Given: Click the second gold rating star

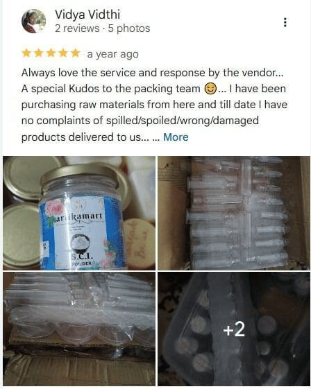Looking at the screenshot, I should pos(38,53).
